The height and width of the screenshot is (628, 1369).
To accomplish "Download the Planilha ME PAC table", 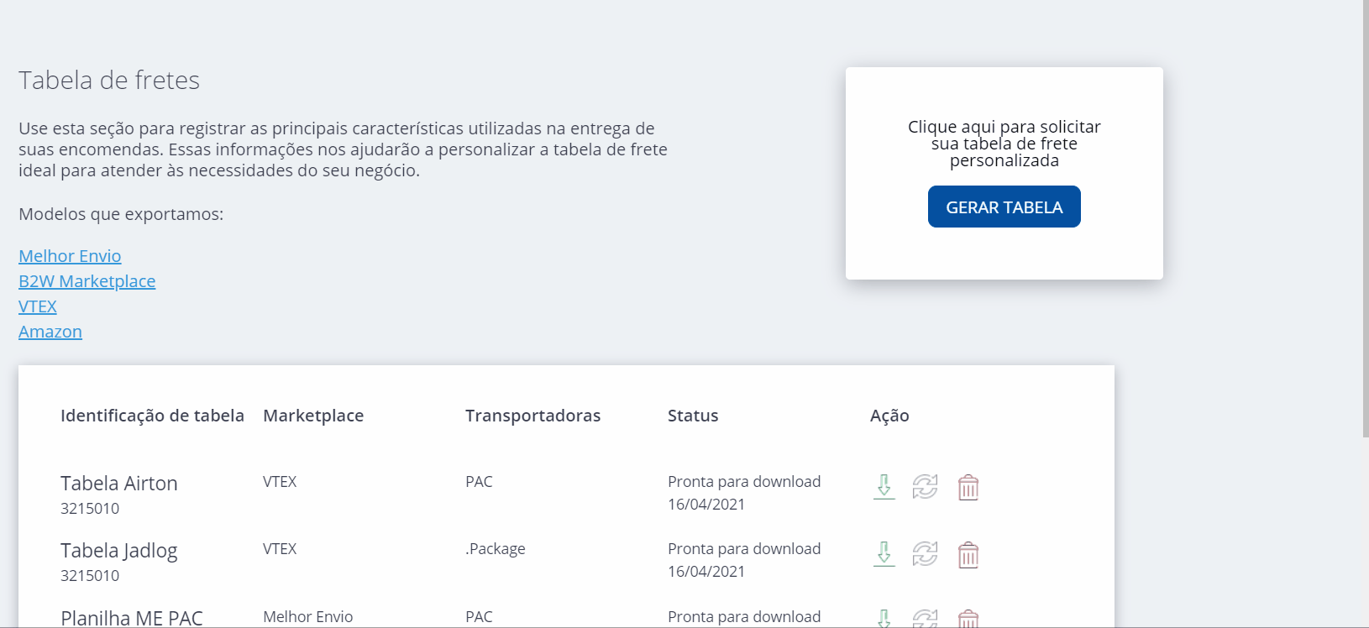I will point(884,619).
